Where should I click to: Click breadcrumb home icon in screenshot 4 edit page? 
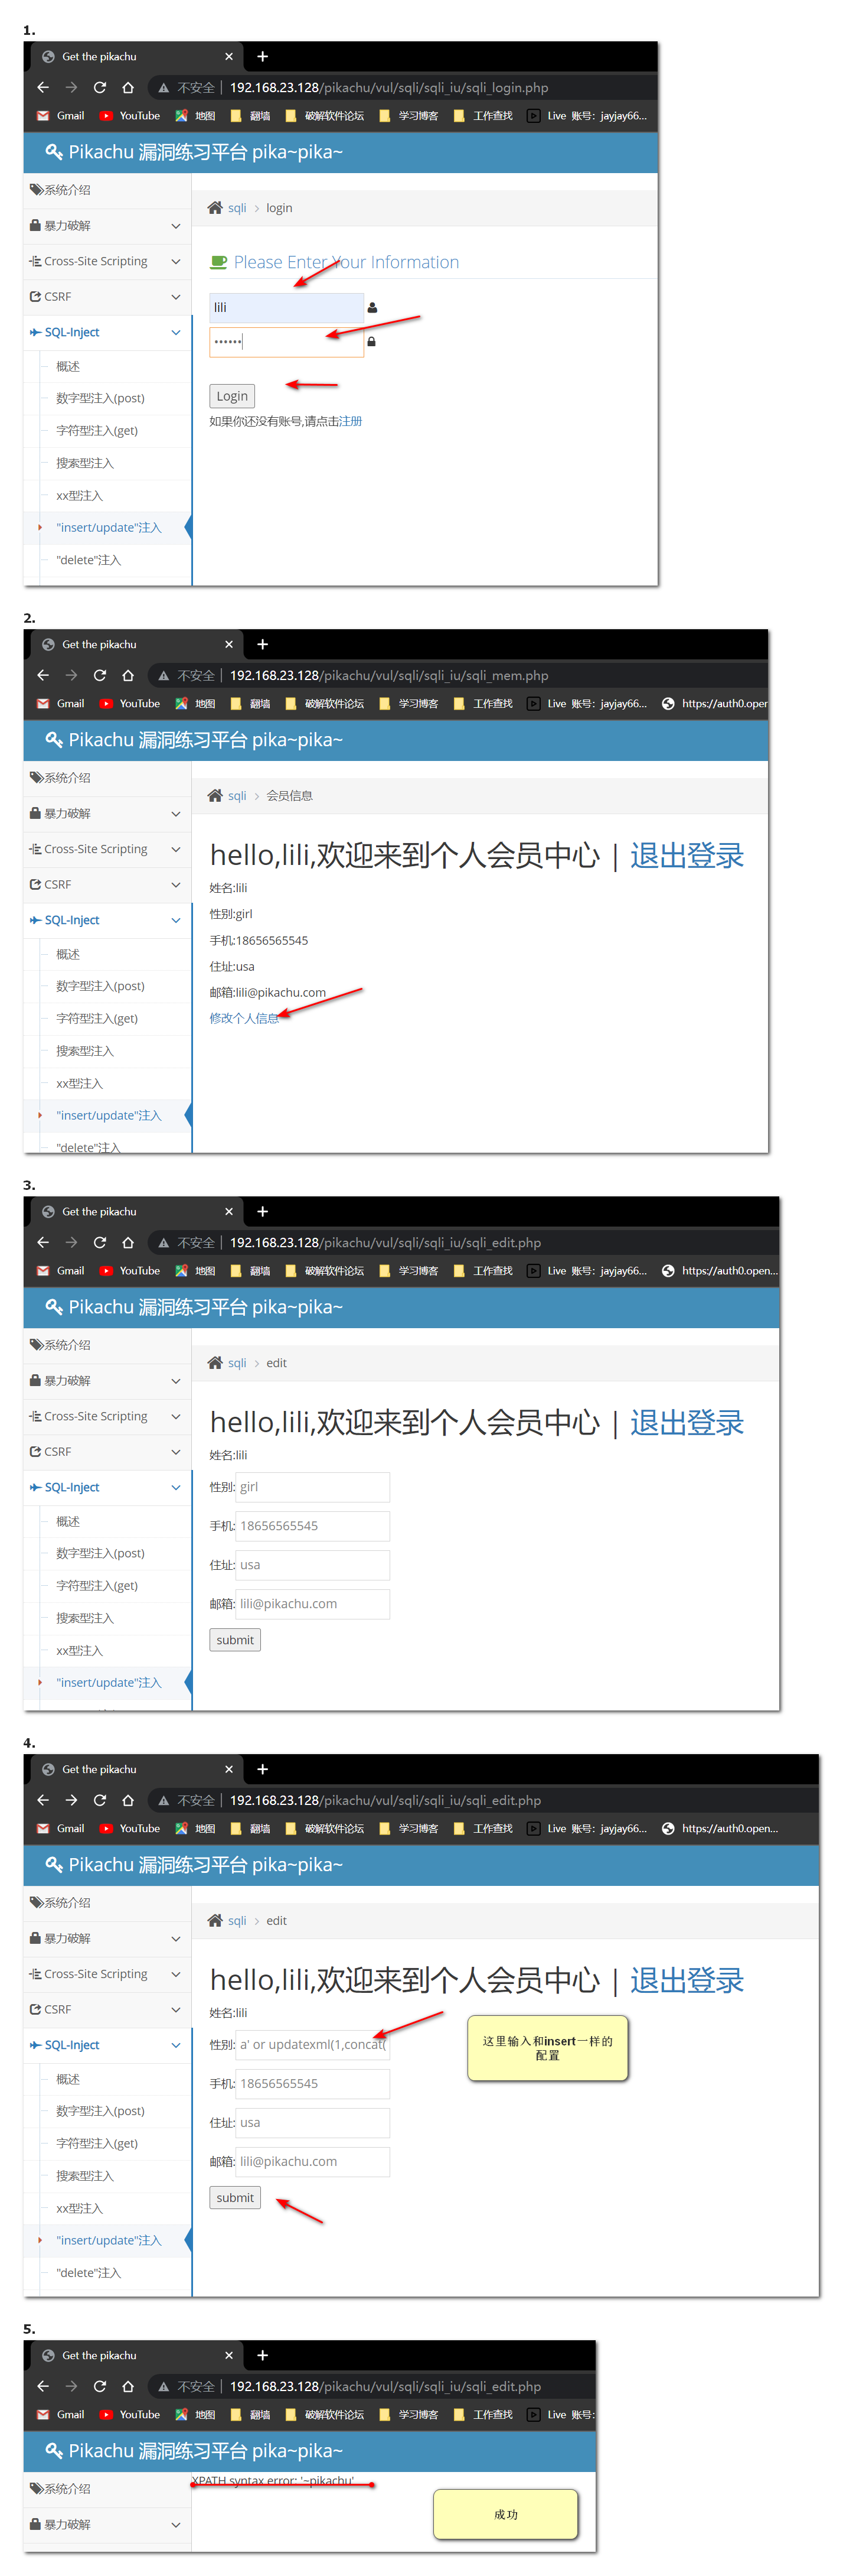(215, 1921)
